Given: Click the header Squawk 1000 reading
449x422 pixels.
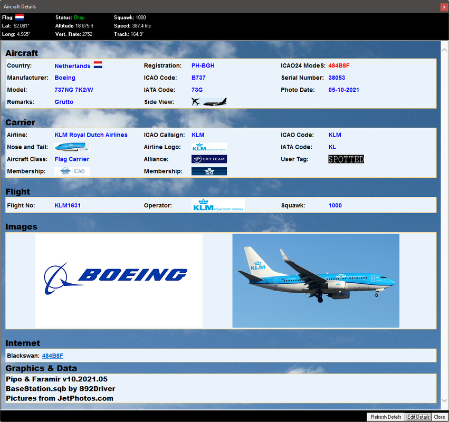Looking at the screenshot, I should point(130,17).
